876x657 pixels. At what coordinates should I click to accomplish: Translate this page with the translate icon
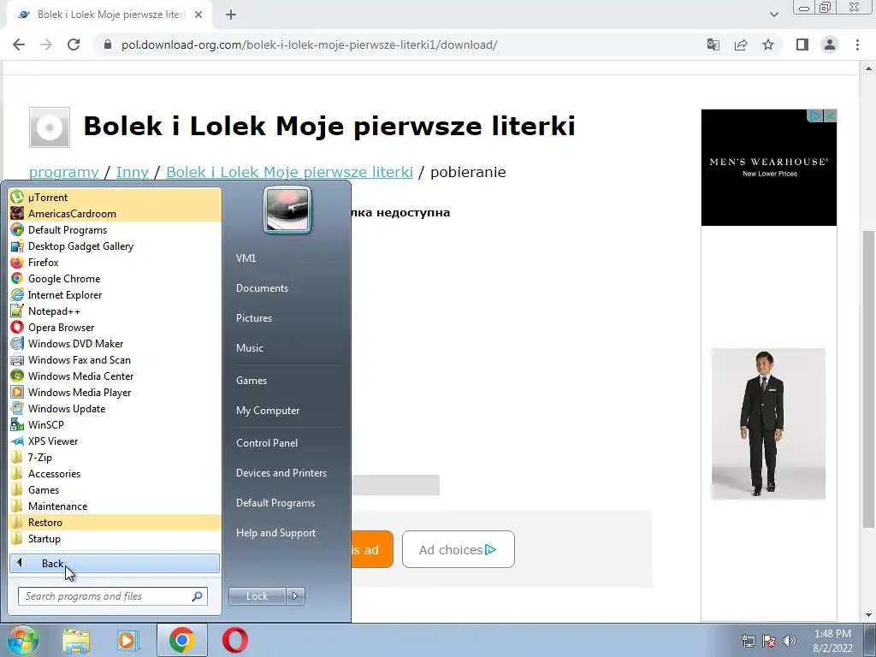pyautogui.click(x=713, y=44)
